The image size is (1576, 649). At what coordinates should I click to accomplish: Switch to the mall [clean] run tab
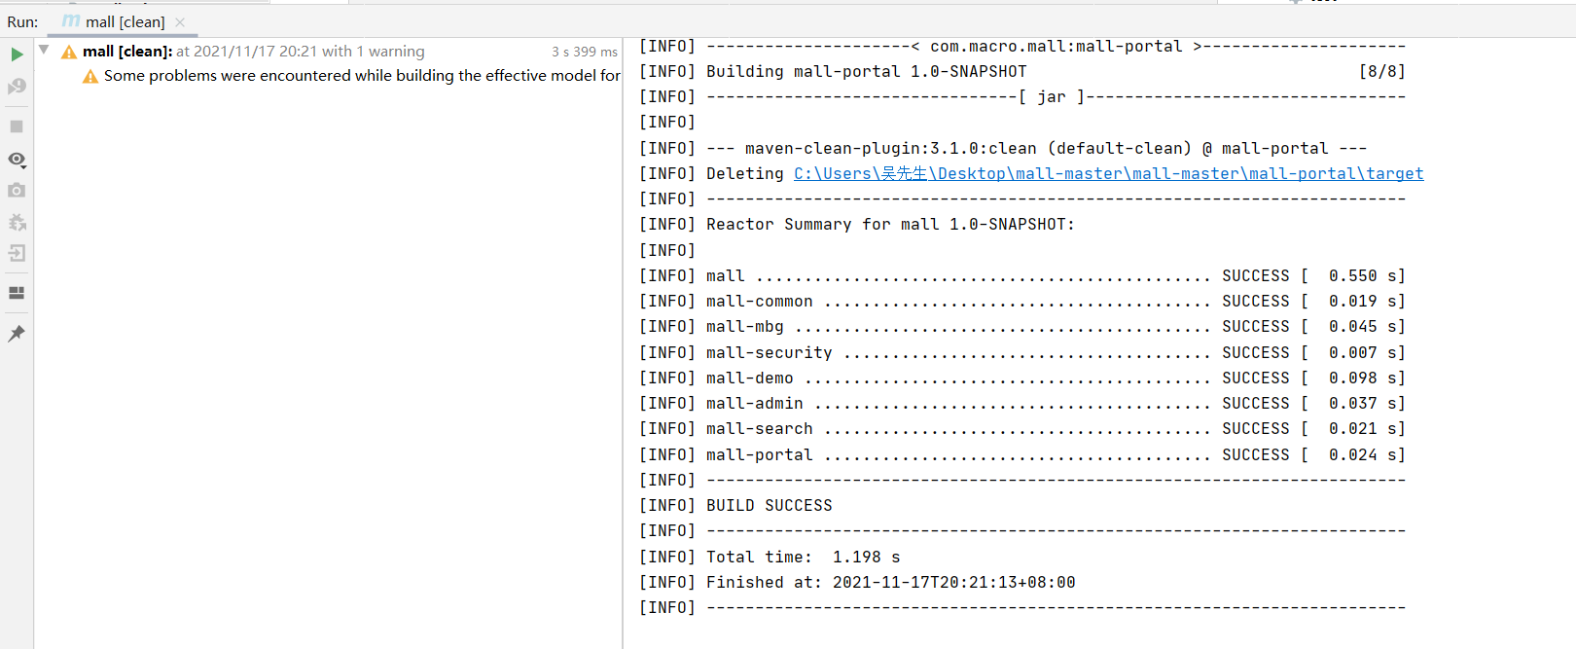coord(123,20)
